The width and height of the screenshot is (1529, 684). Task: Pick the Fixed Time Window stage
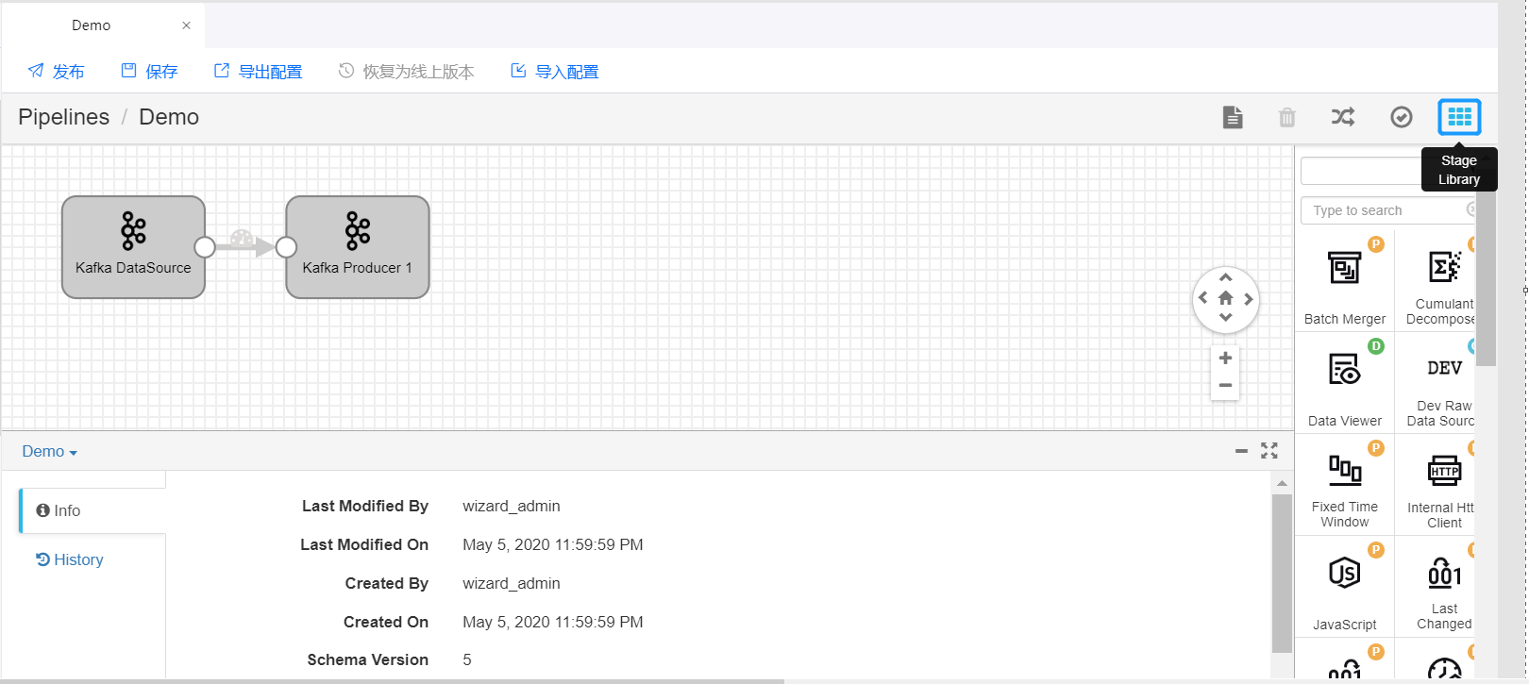[x=1344, y=471]
